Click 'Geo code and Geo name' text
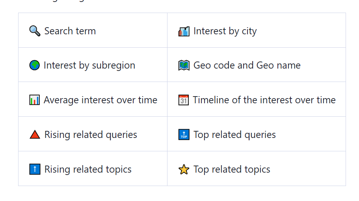 click(247, 65)
